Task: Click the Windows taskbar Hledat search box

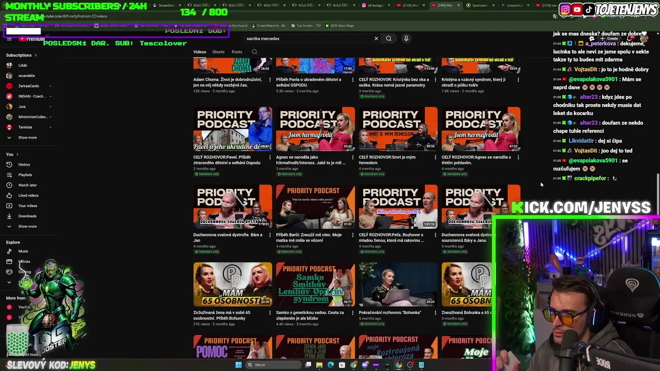Action: (x=272, y=365)
